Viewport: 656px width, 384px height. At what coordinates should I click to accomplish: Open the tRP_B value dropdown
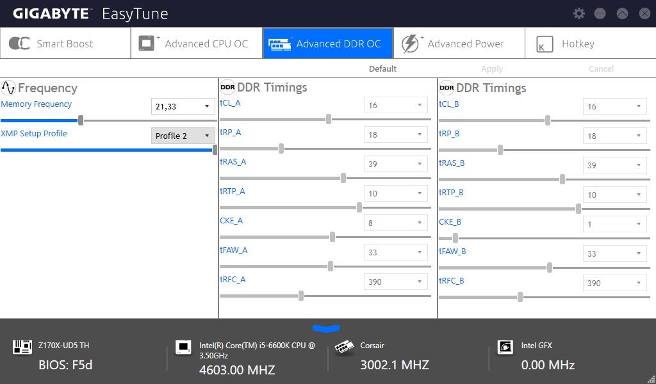click(x=614, y=136)
